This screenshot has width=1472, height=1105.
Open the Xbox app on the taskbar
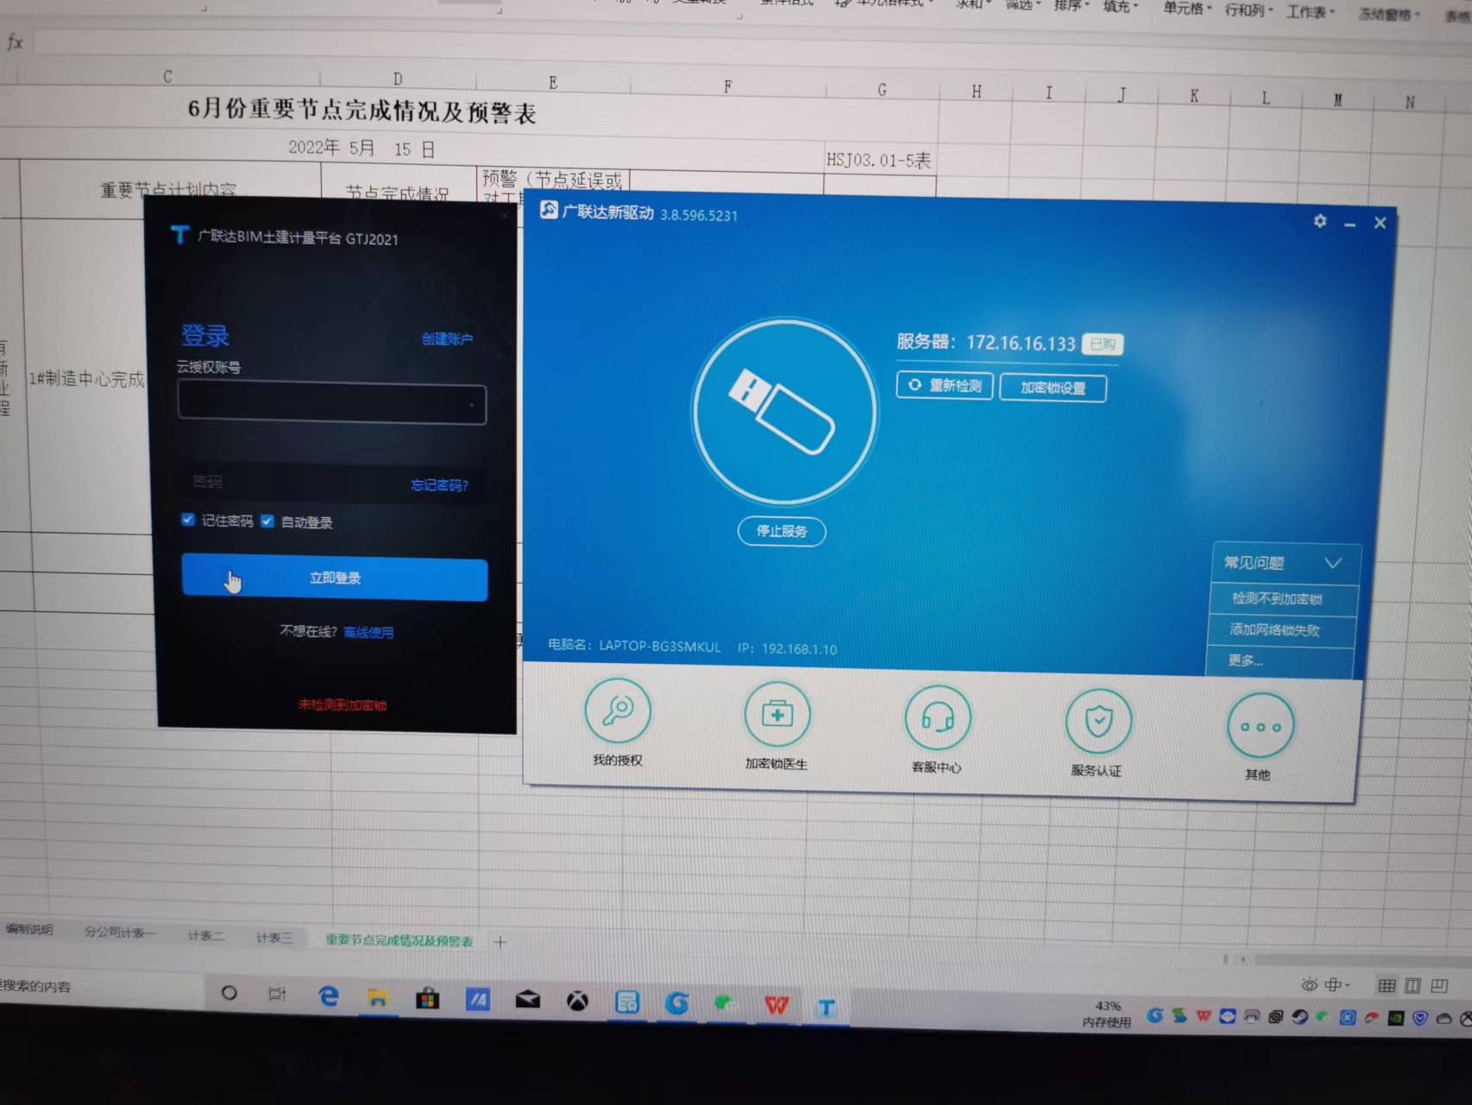tap(577, 1001)
